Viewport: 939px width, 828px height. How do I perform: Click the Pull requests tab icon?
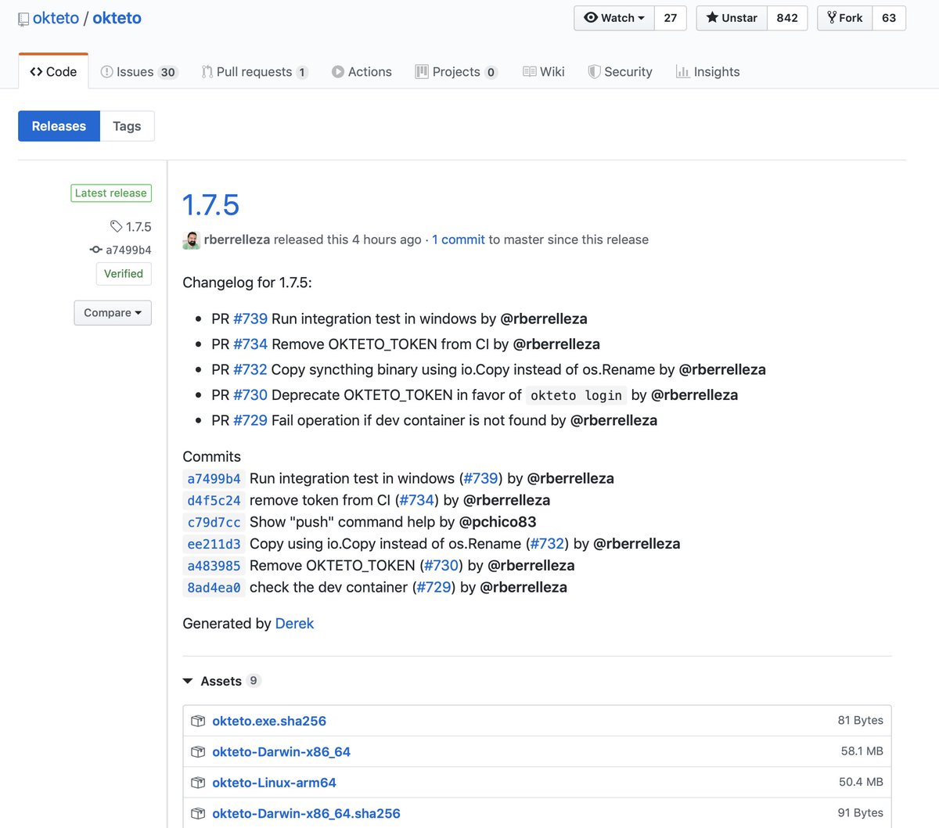click(207, 72)
